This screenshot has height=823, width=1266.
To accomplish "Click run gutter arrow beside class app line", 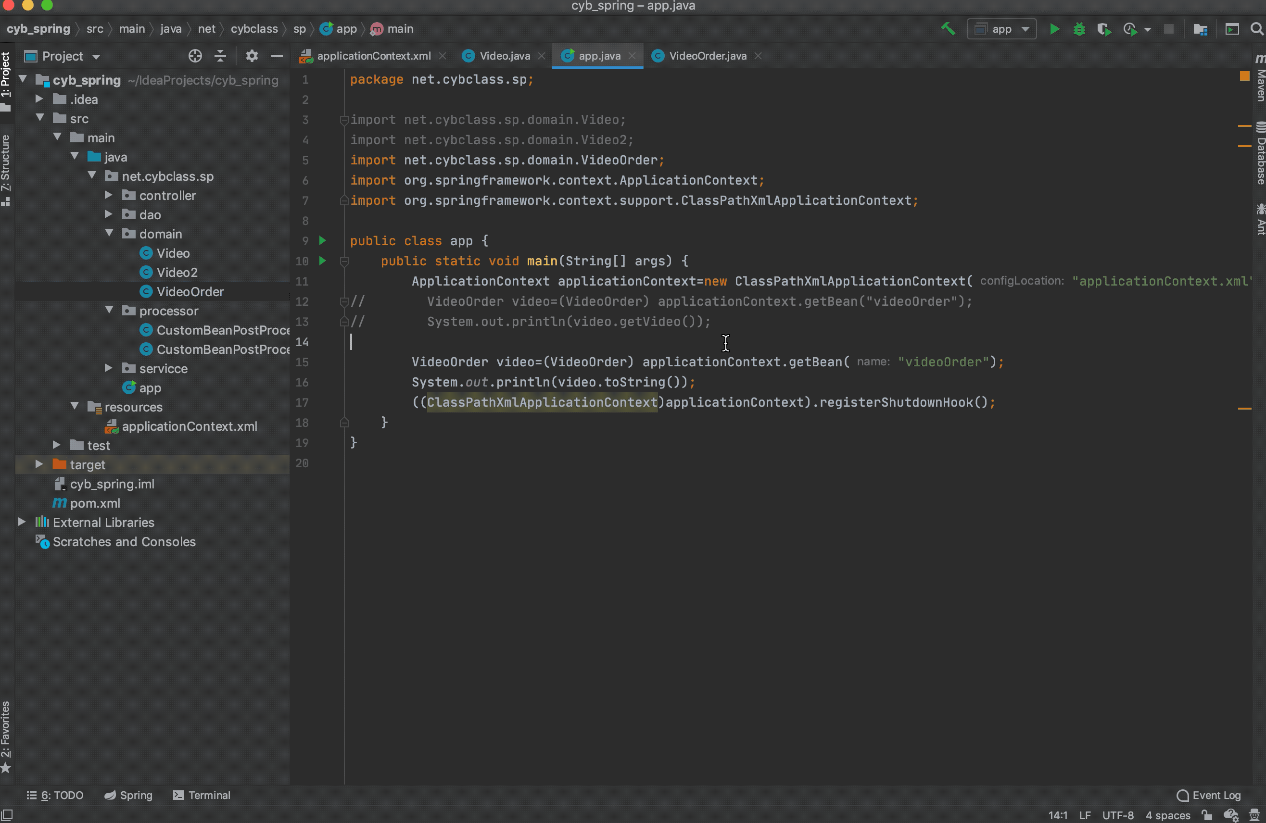I will point(322,240).
